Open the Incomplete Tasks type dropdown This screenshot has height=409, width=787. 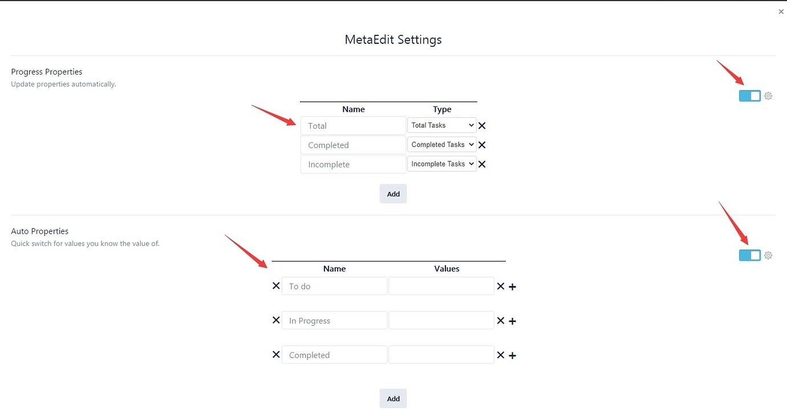point(442,164)
